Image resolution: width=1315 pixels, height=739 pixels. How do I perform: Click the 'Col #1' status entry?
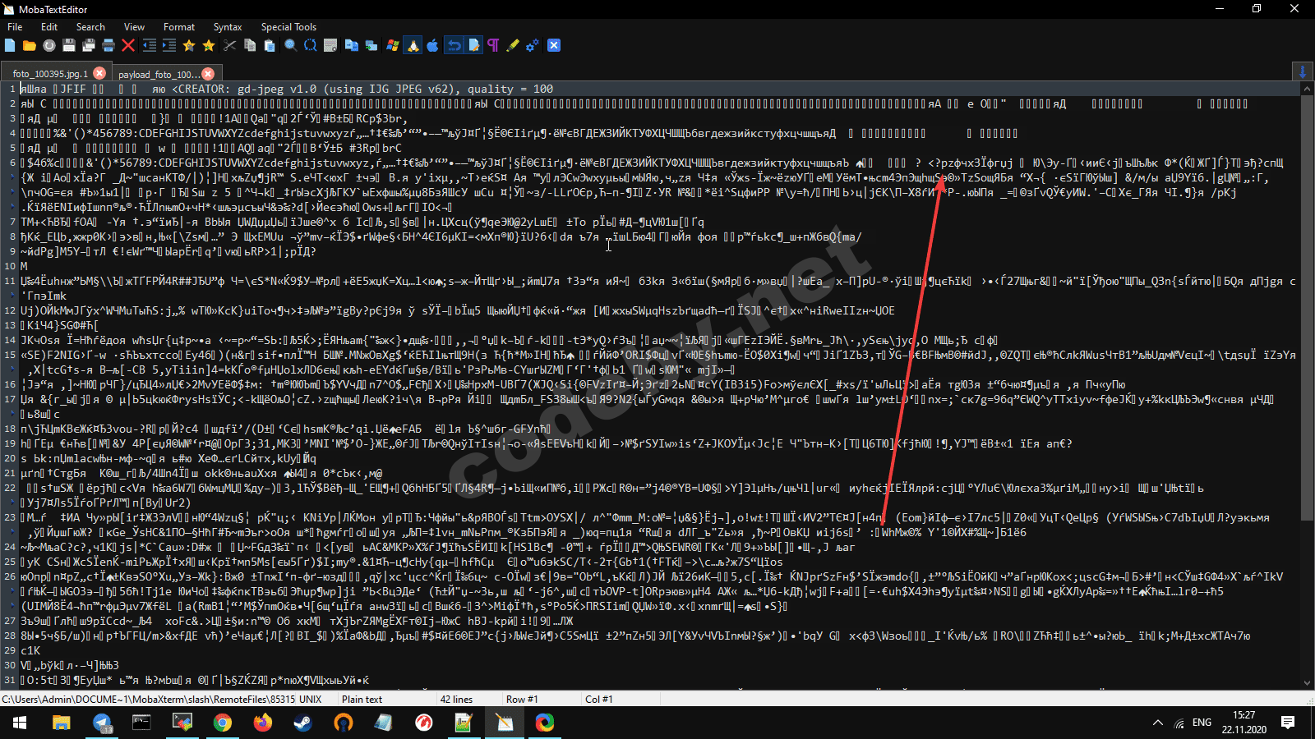click(x=599, y=700)
